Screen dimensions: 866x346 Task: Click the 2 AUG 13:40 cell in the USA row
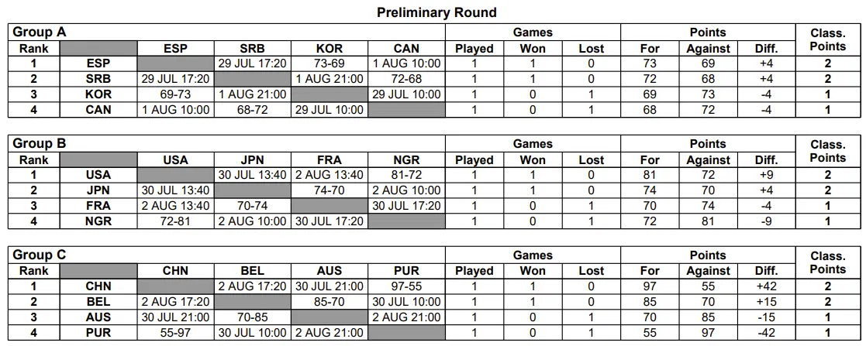coord(329,175)
